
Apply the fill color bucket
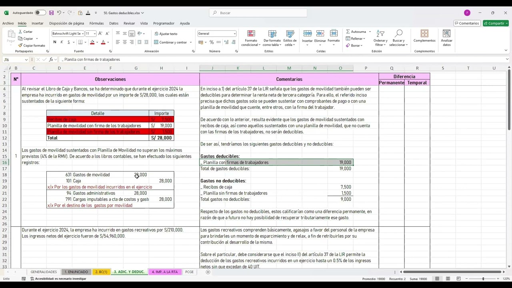point(92,42)
